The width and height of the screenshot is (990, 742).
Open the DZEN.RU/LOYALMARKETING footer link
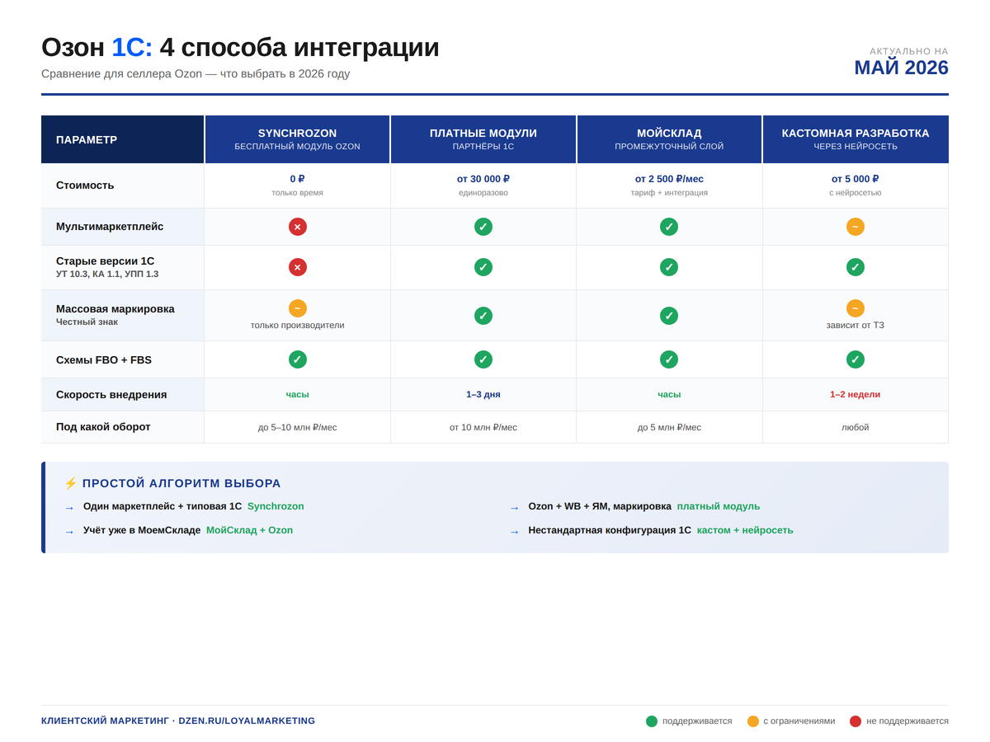(247, 721)
